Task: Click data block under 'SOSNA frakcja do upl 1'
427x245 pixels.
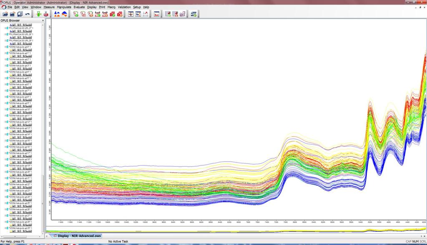Action: 21,56
